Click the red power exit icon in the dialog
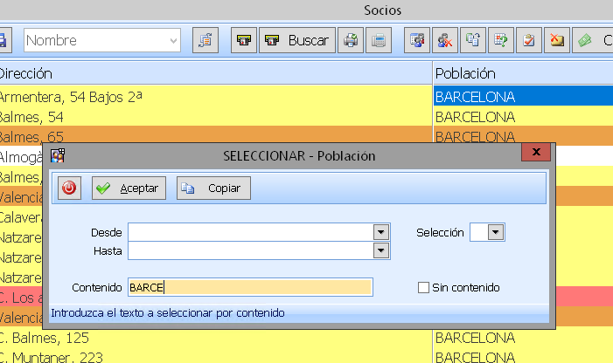Screen dimensions: 613x363 point(70,188)
